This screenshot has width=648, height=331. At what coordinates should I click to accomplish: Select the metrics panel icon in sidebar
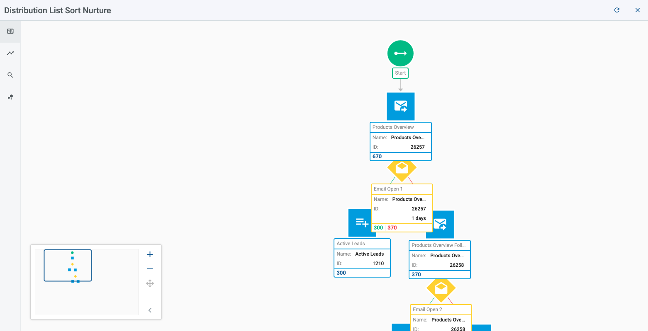point(10,31)
